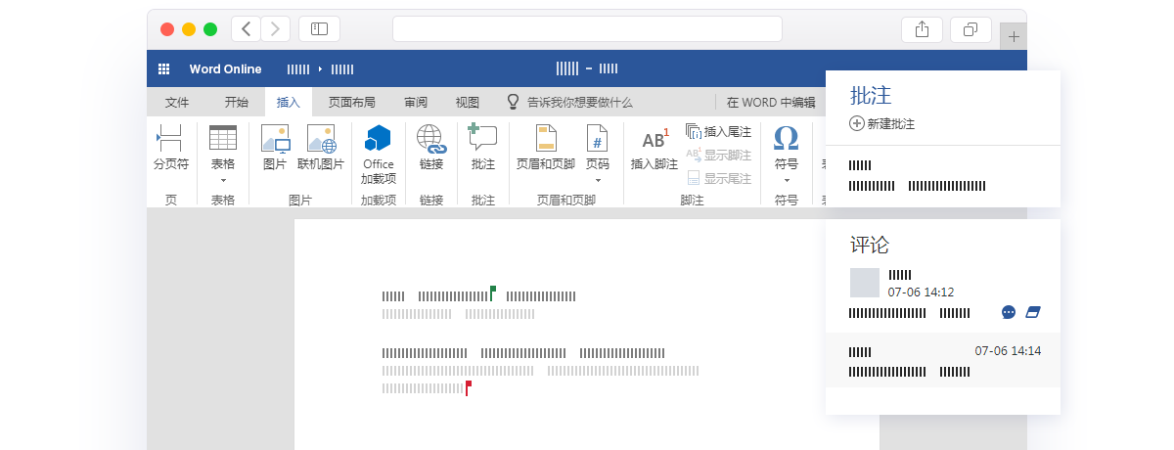Click 告诉我你想要做什么 search box
Image resolution: width=1174 pixels, height=450 pixels.
(569, 102)
